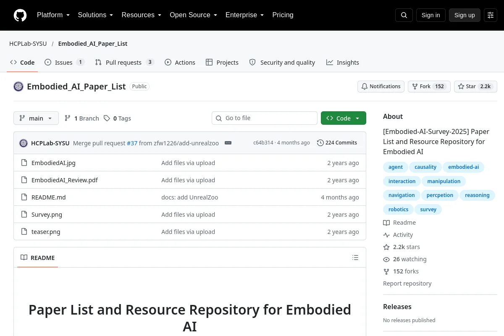
Task: Click the file icon for teaser.png
Action: pos(24,232)
